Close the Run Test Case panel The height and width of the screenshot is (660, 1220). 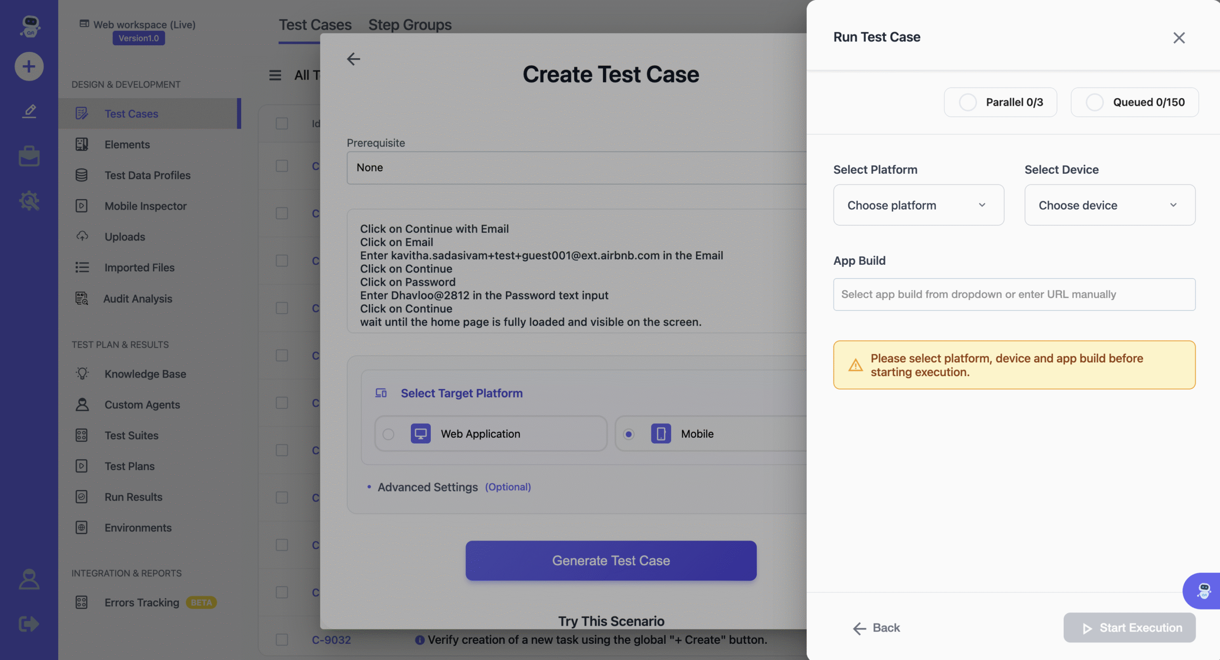pos(1179,38)
